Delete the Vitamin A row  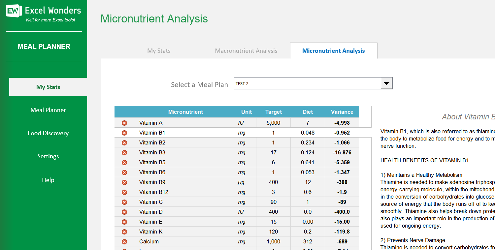pyautogui.click(x=124, y=123)
